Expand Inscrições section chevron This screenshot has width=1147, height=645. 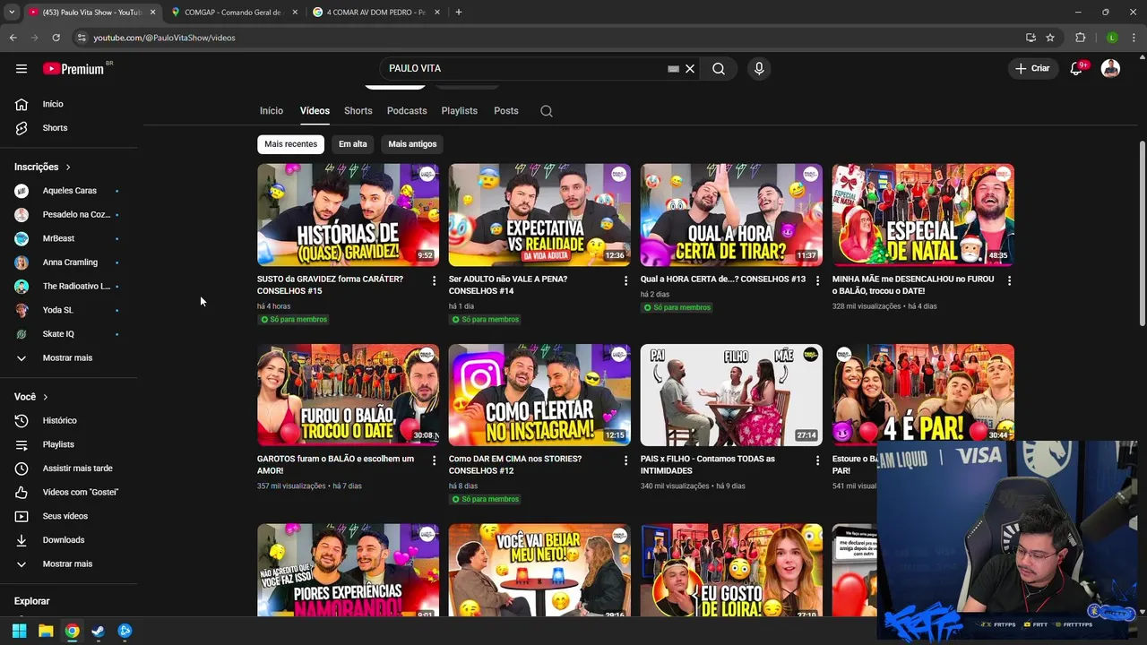(67, 167)
